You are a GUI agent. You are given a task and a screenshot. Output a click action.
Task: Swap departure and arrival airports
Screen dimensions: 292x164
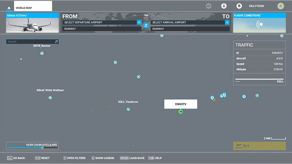click(x=146, y=25)
